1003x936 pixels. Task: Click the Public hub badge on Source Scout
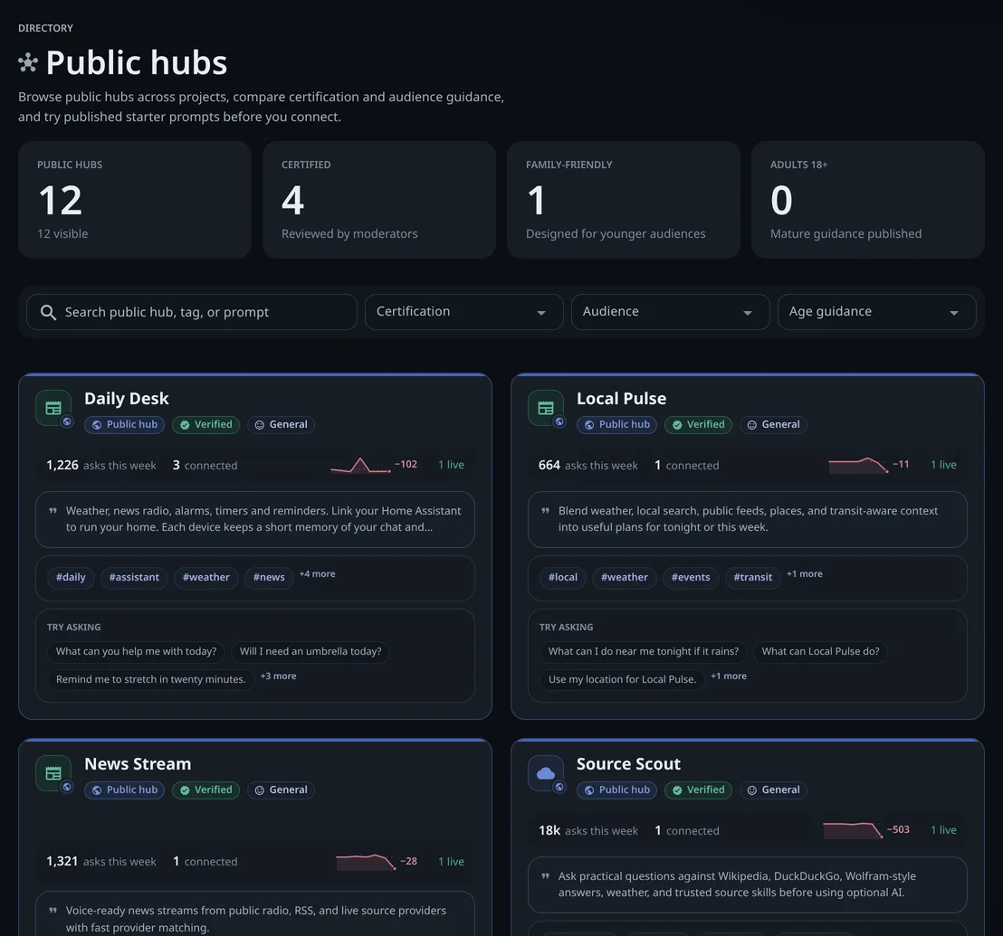click(616, 790)
